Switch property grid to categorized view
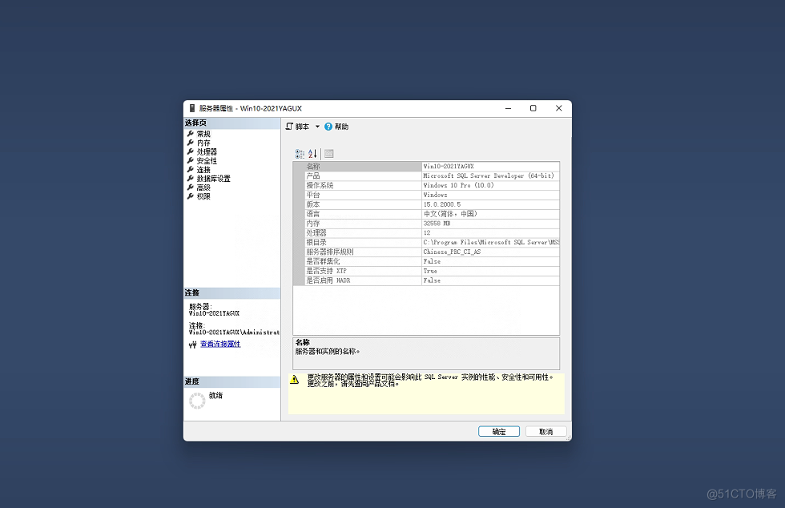The image size is (785, 508). coord(300,154)
